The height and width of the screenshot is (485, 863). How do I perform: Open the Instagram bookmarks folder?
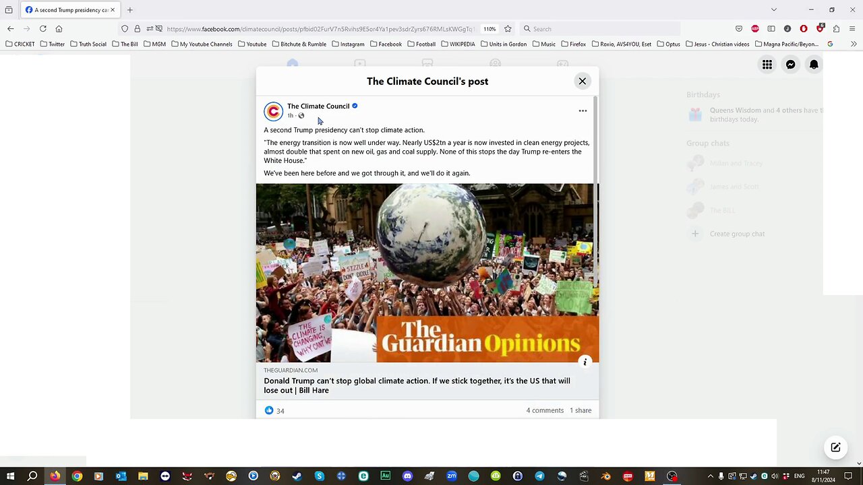click(x=348, y=44)
